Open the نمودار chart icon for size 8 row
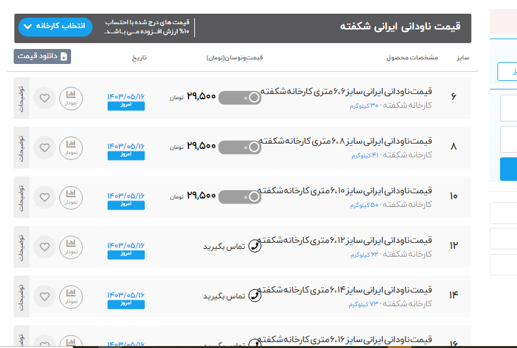 tap(71, 148)
